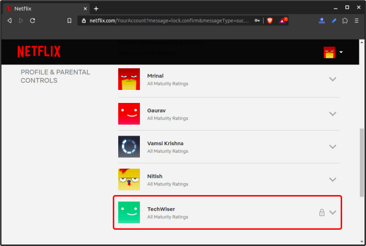Click Mrinal's red angry avatar
The image size is (366, 246).
point(129,79)
